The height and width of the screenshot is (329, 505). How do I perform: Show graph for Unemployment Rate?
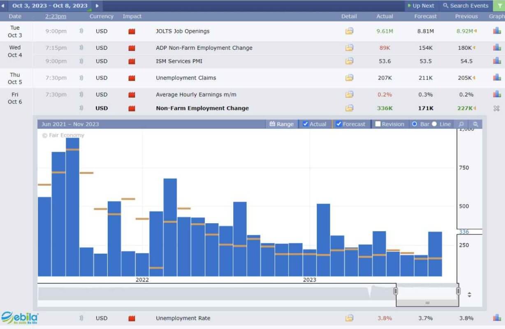tap(497, 317)
